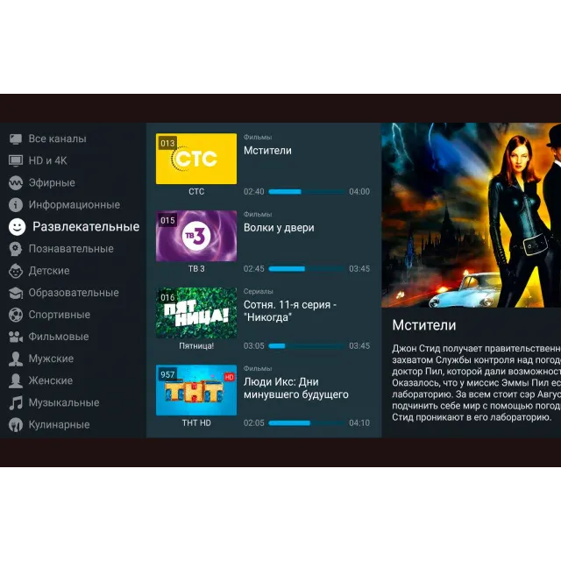Click the Пятница! progress bar 03:05–03:45
The height and width of the screenshot is (561, 561).
coord(306,346)
